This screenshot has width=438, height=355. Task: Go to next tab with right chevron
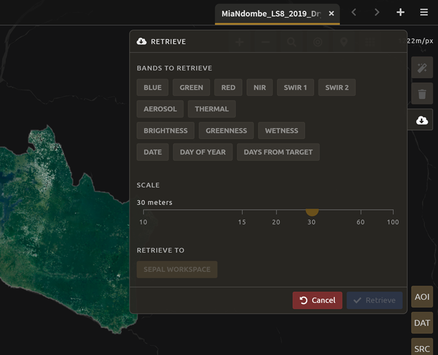click(x=377, y=12)
